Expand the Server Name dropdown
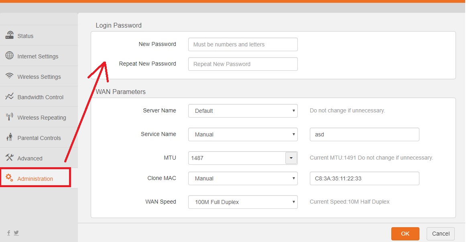The height and width of the screenshot is (242, 476). 243,111
